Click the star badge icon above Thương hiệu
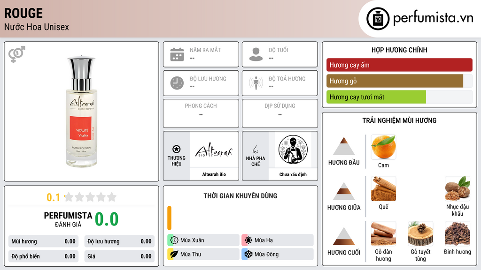Image resolution: width=481 pixels, height=270 pixels. click(x=177, y=149)
